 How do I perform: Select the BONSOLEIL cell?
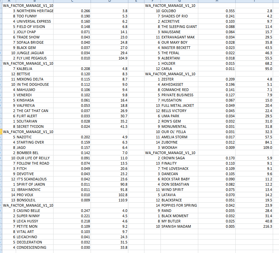(x=35, y=200)
